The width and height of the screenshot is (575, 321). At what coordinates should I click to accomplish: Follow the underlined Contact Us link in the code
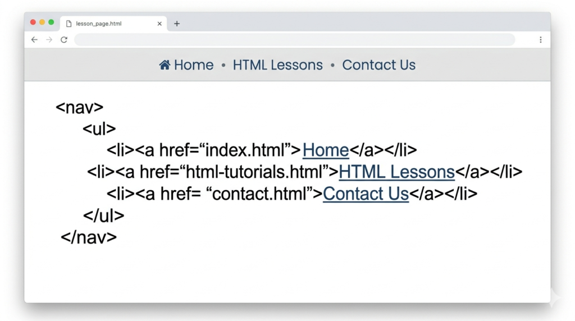point(366,194)
